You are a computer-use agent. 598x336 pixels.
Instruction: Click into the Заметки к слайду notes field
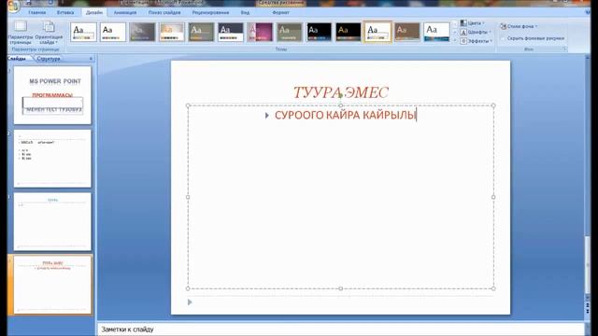pos(340,329)
